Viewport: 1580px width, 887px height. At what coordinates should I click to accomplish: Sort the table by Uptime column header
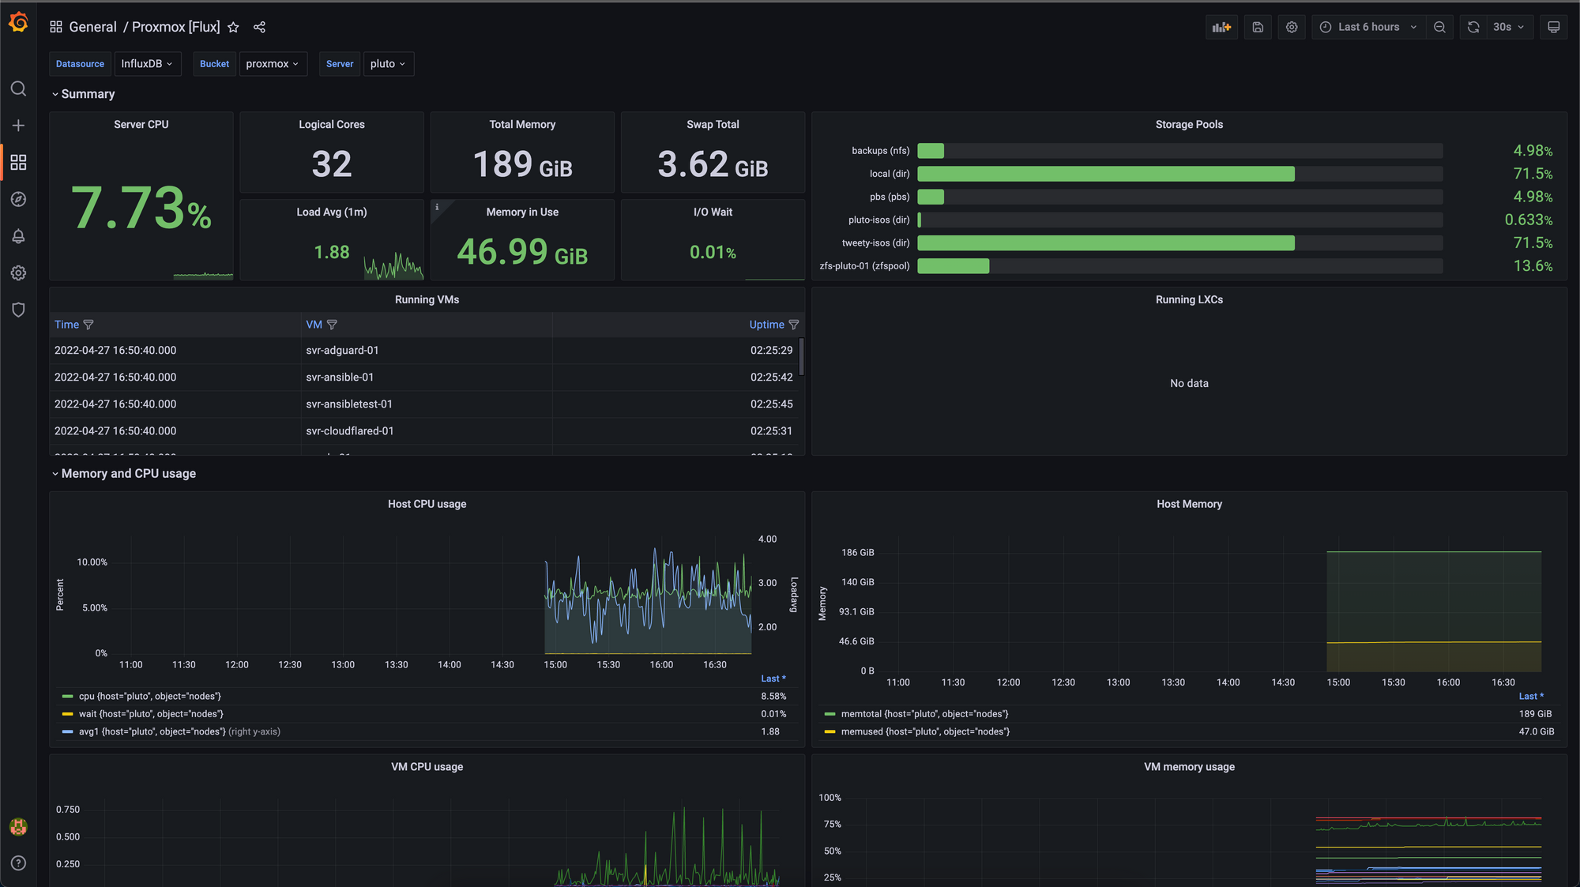766,325
